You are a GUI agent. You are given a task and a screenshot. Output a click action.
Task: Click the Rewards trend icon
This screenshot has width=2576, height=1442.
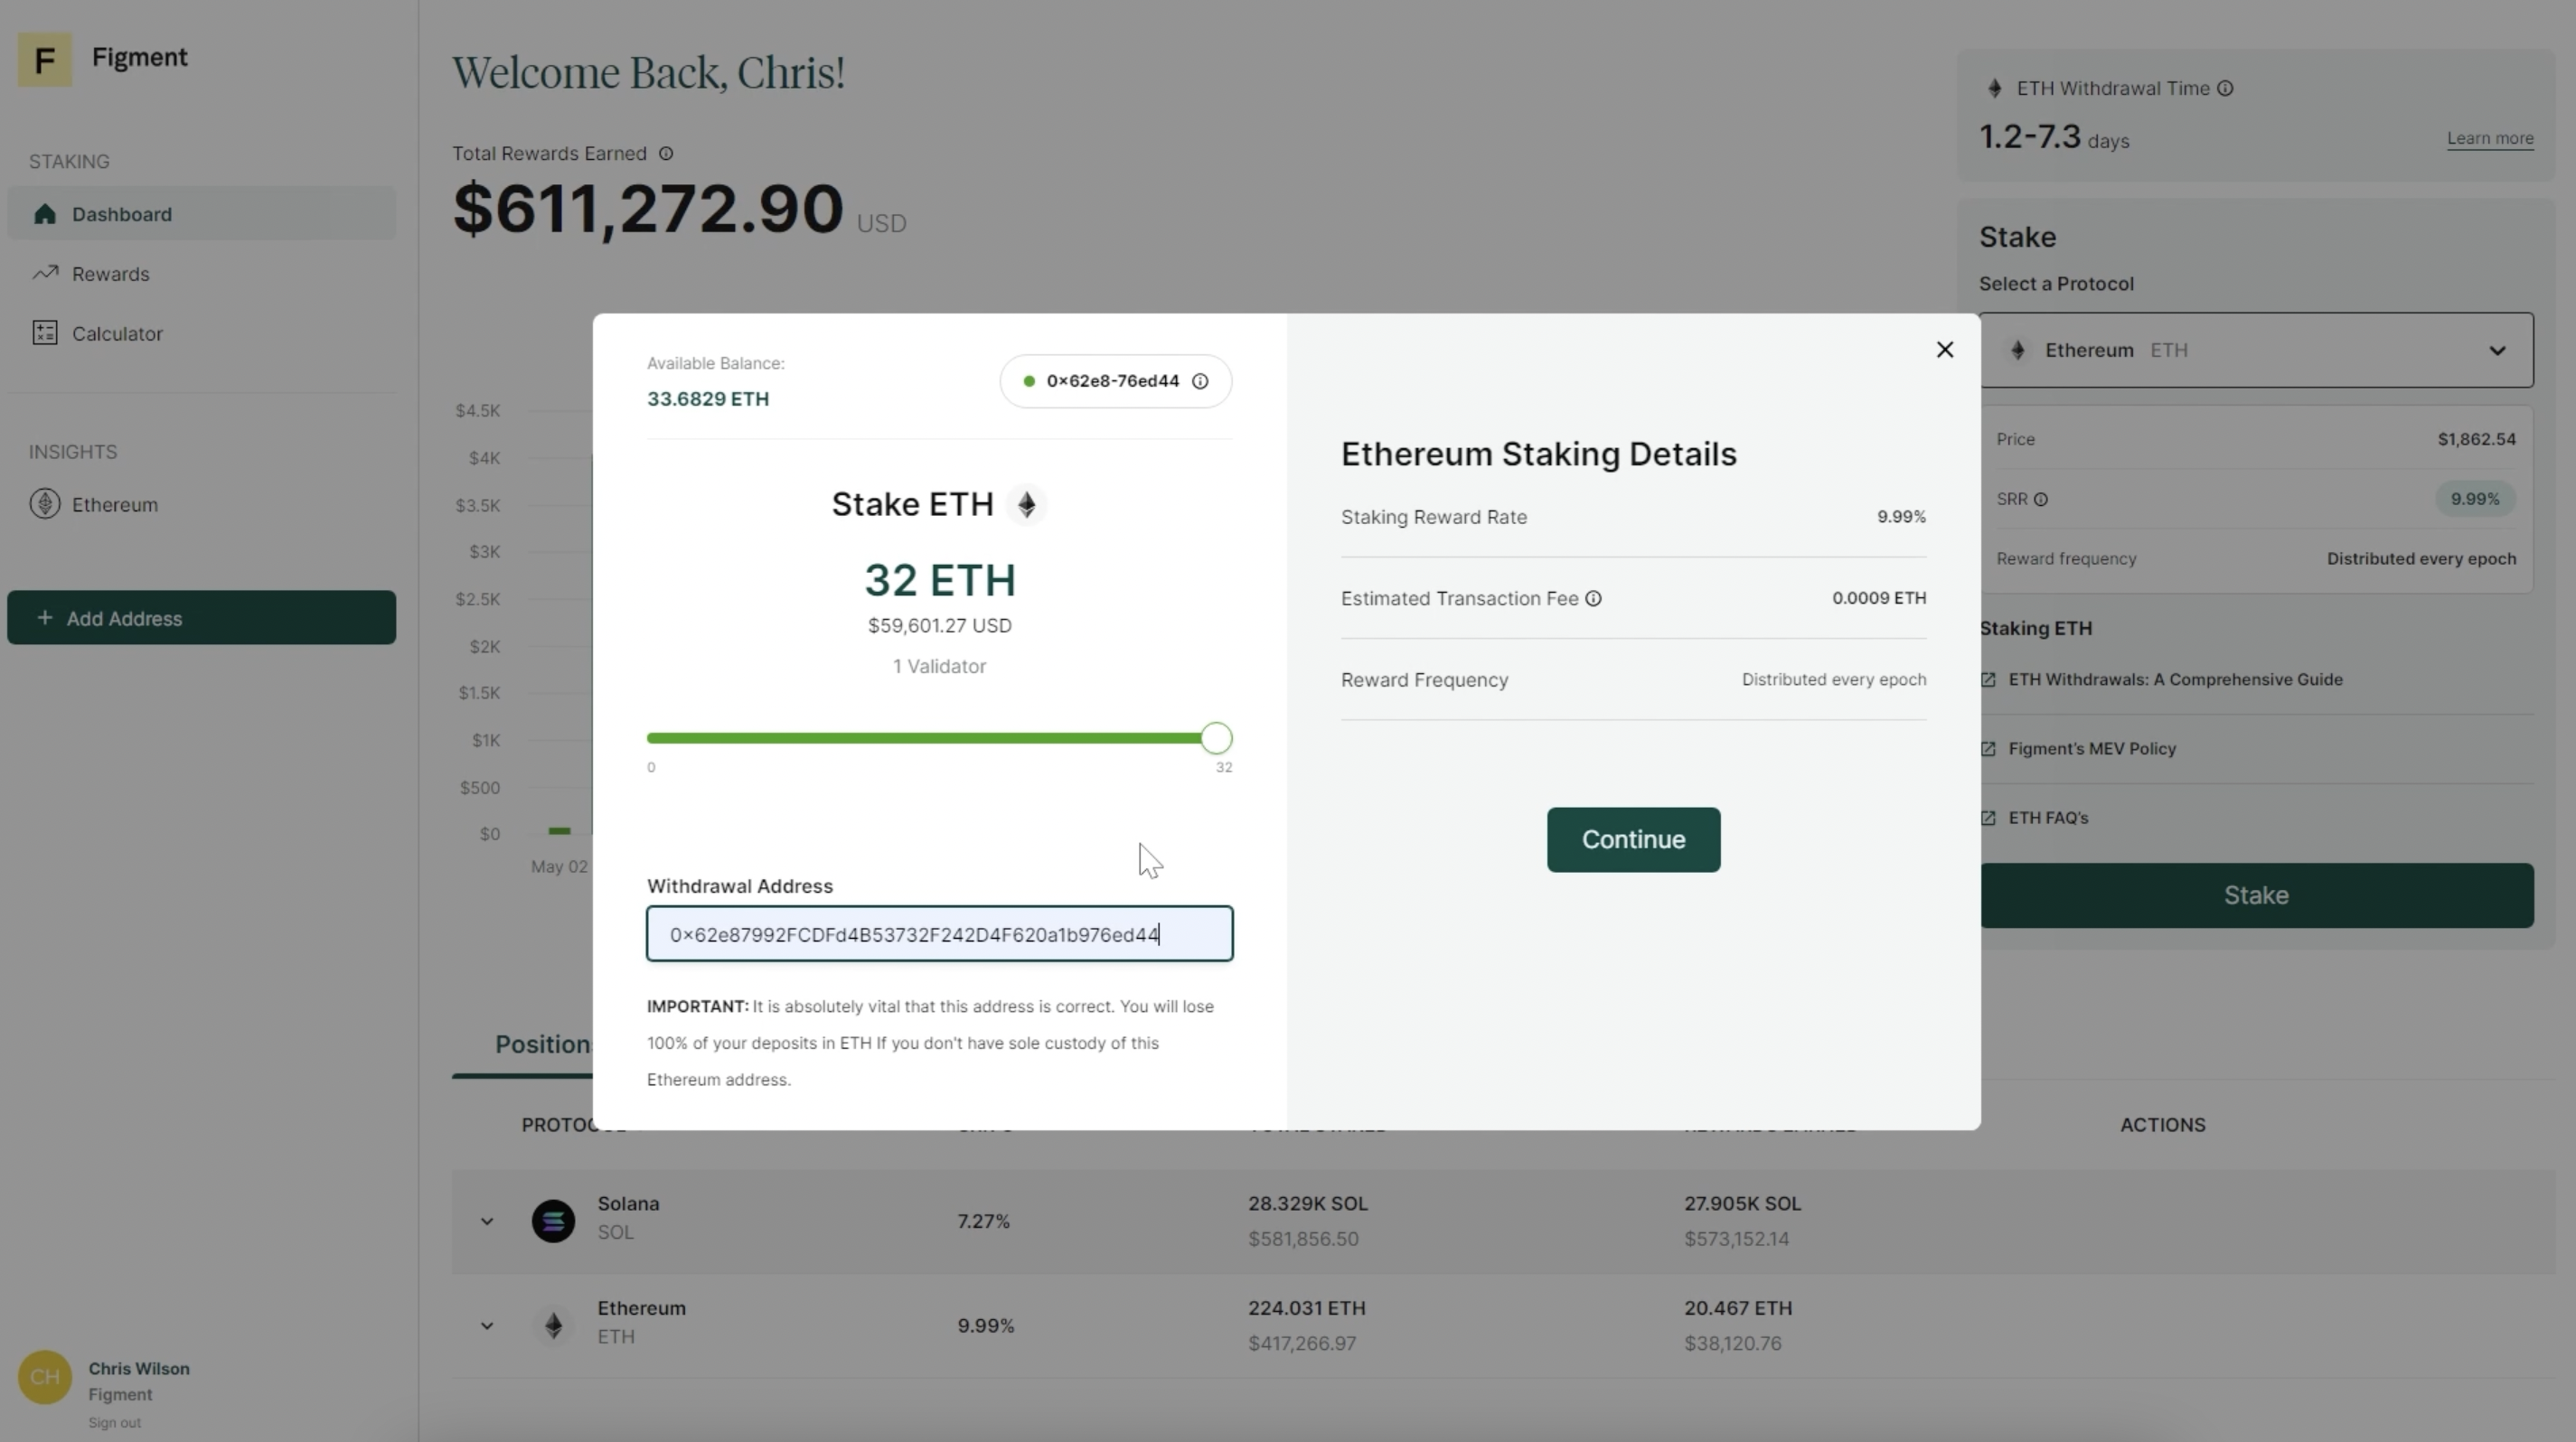pyautogui.click(x=44, y=273)
